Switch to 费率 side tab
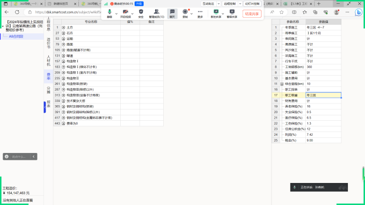The width and height of the screenshot is (365, 205). [48, 76]
